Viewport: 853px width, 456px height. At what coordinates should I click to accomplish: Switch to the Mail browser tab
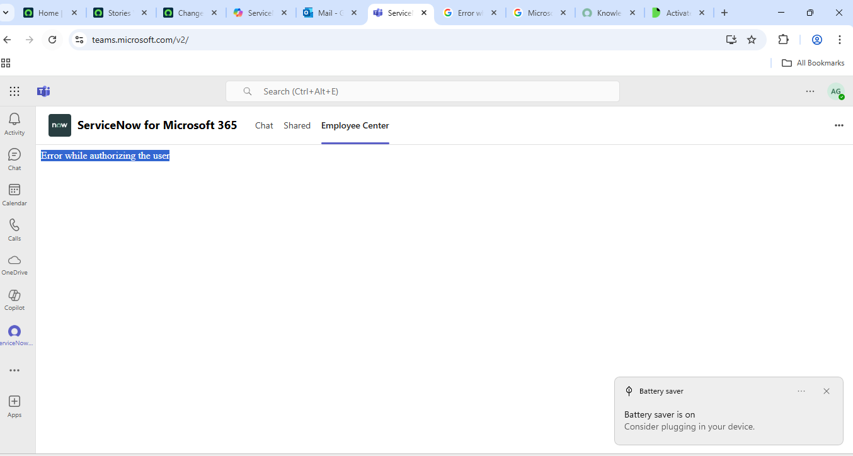click(331, 13)
